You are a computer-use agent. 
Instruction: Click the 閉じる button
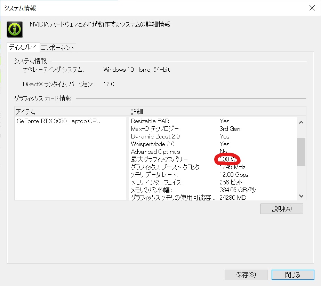point(293,275)
